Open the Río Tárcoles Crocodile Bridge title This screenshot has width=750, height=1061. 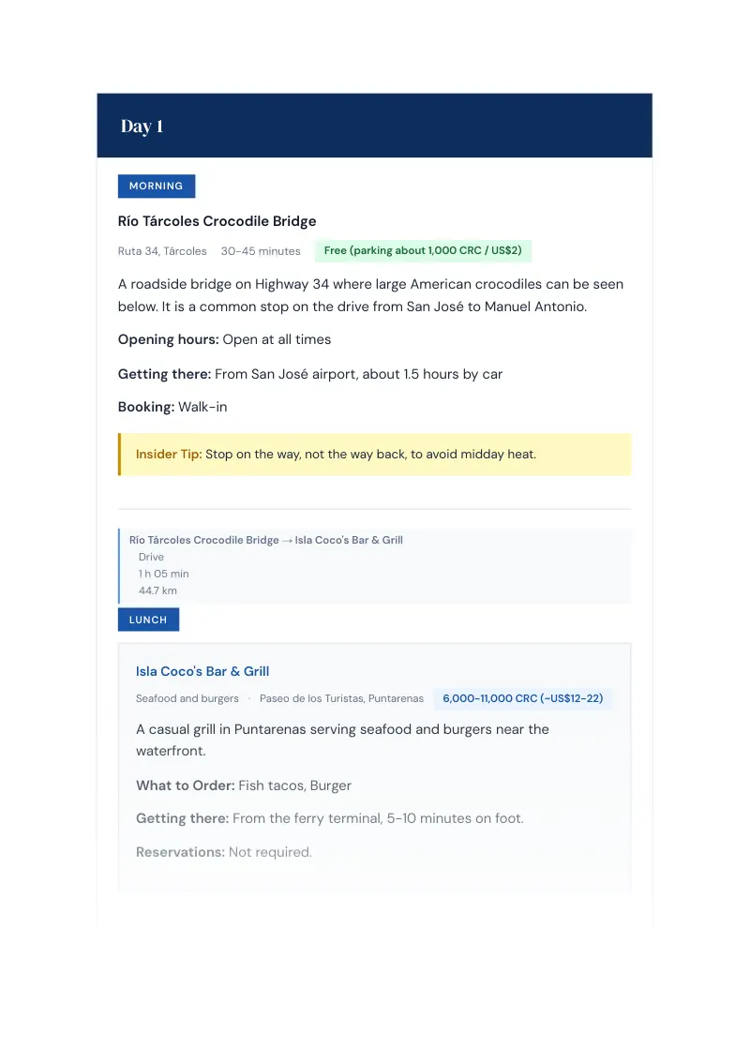pos(217,221)
